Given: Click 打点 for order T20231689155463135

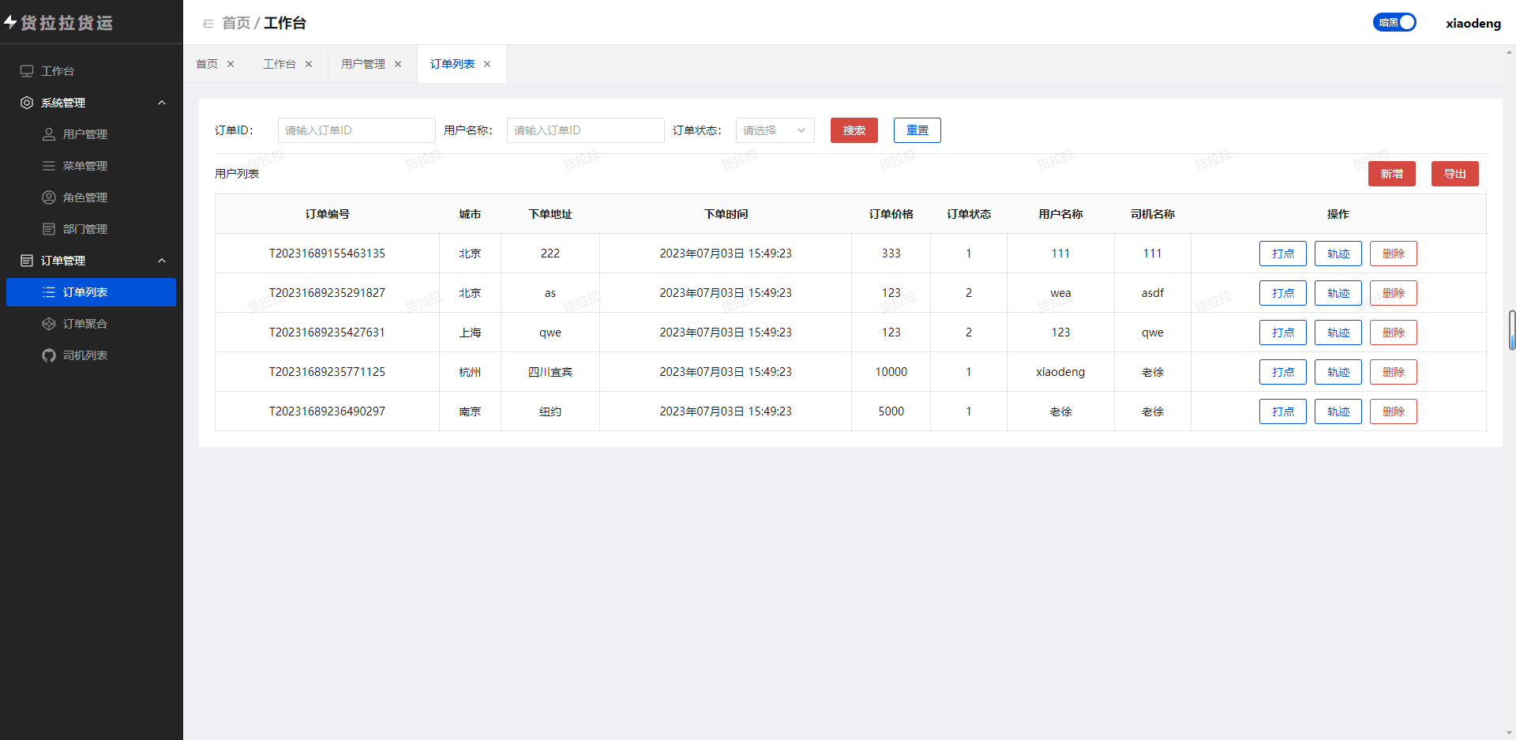Looking at the screenshot, I should tap(1283, 254).
